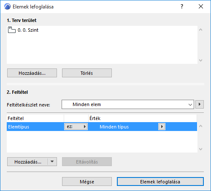Click scroll-down arrow of Terv terület list
Screen dimensions: 211x191
click(201, 60)
